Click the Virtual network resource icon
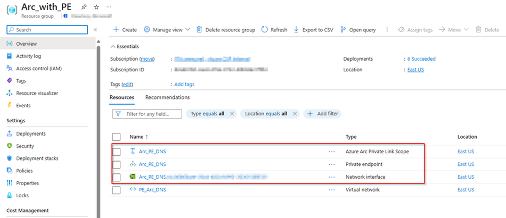This screenshot has width=506, height=218. click(132, 190)
